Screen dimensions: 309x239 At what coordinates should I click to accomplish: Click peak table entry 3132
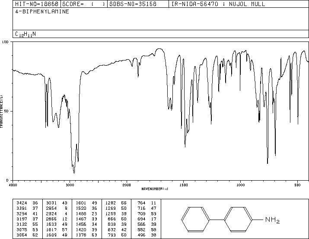pyautogui.click(x=27, y=224)
